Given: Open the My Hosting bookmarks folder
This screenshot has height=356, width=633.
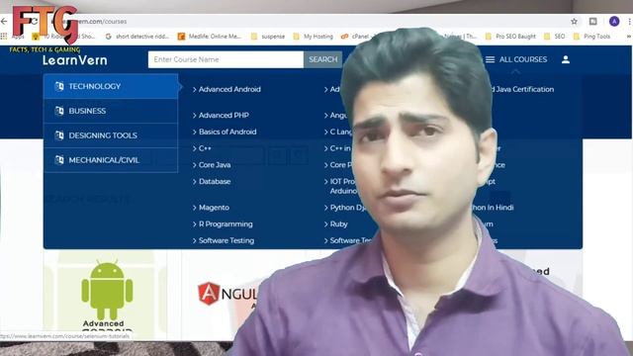Looking at the screenshot, I should tap(314, 37).
